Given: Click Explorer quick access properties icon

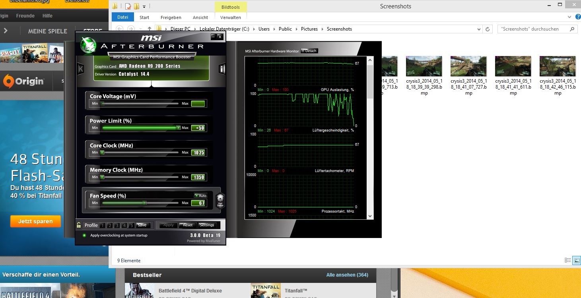Looking at the screenshot, I should (x=128, y=6).
